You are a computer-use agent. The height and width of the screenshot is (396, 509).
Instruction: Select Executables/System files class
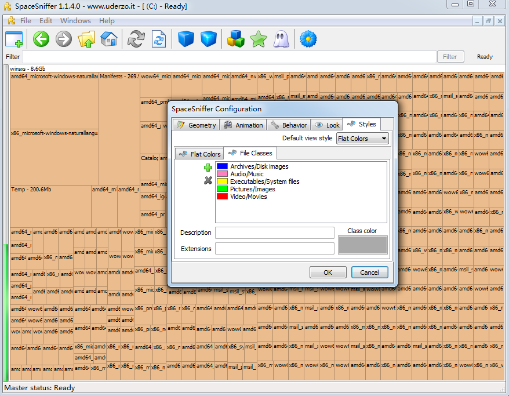pyautogui.click(x=265, y=181)
